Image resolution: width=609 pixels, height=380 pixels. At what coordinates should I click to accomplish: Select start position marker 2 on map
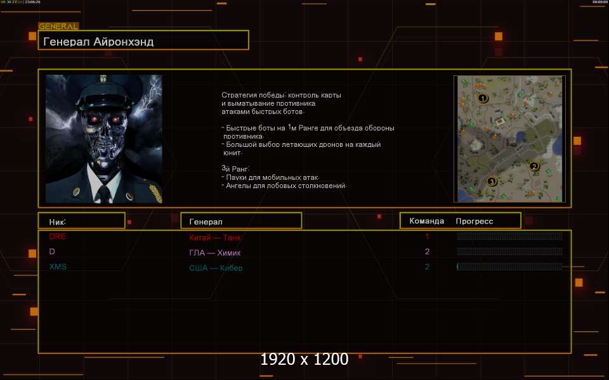pyautogui.click(x=534, y=167)
